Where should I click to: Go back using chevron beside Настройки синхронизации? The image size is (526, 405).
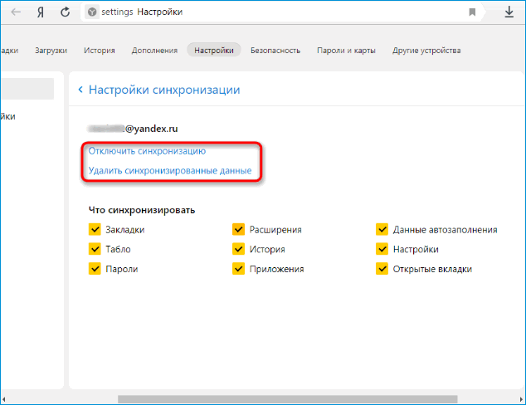pyautogui.click(x=80, y=89)
